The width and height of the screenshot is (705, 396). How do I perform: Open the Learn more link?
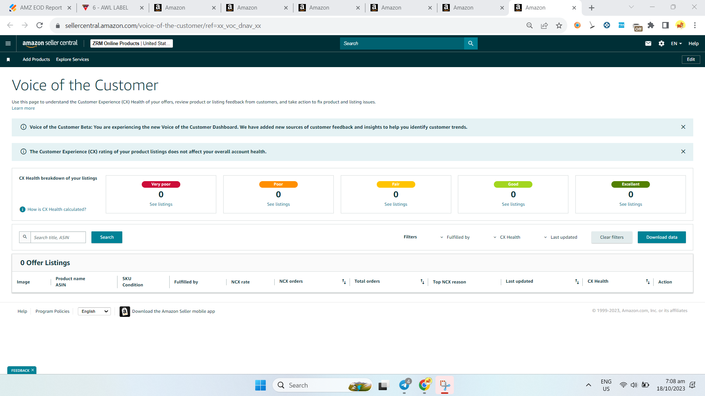[23, 108]
